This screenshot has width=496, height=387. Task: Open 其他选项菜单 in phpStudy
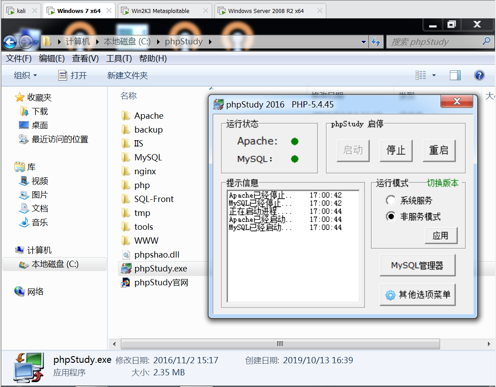417,295
